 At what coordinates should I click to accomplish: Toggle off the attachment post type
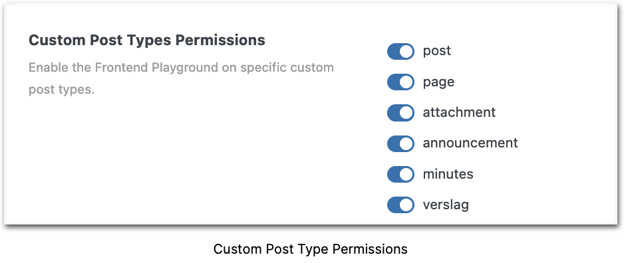coord(400,113)
